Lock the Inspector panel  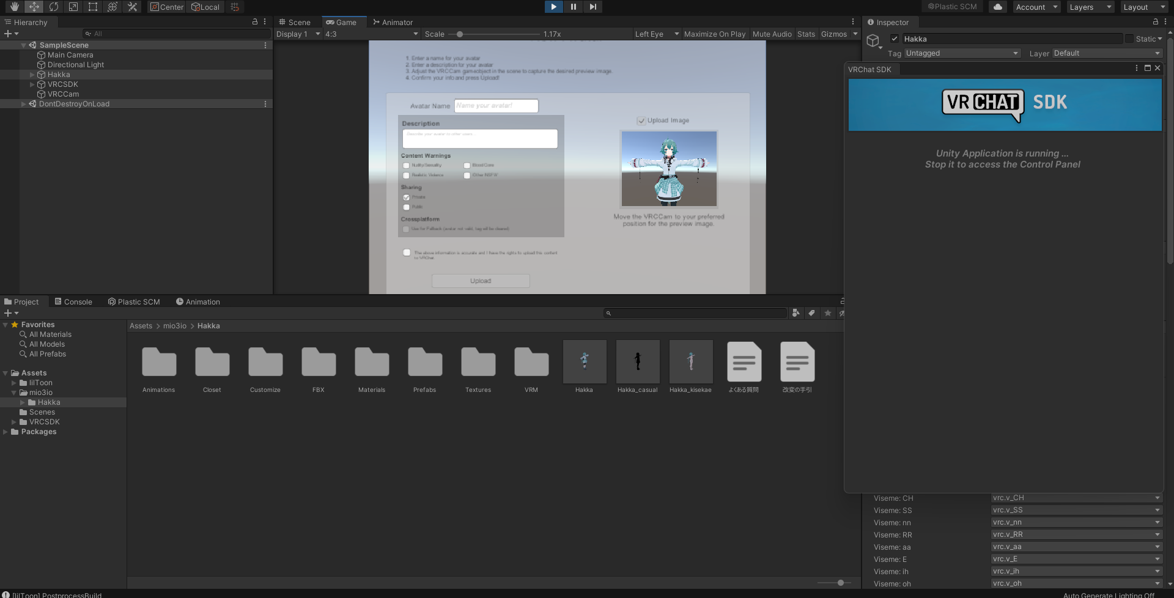click(x=1156, y=22)
